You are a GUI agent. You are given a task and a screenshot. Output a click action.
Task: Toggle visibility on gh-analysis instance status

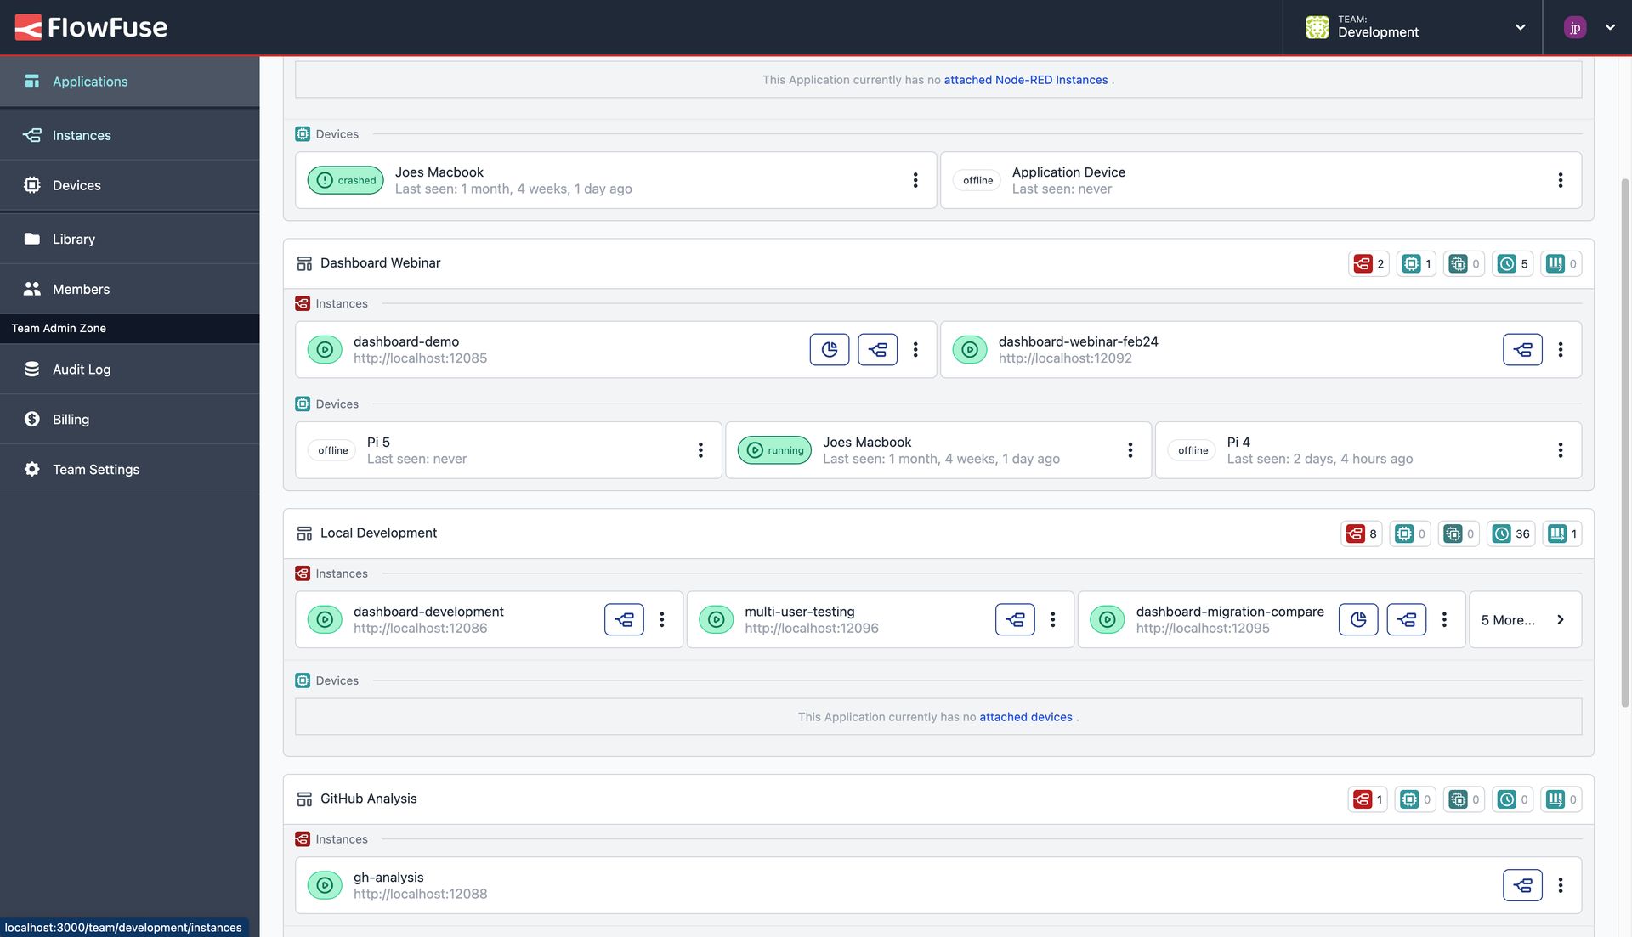click(324, 884)
